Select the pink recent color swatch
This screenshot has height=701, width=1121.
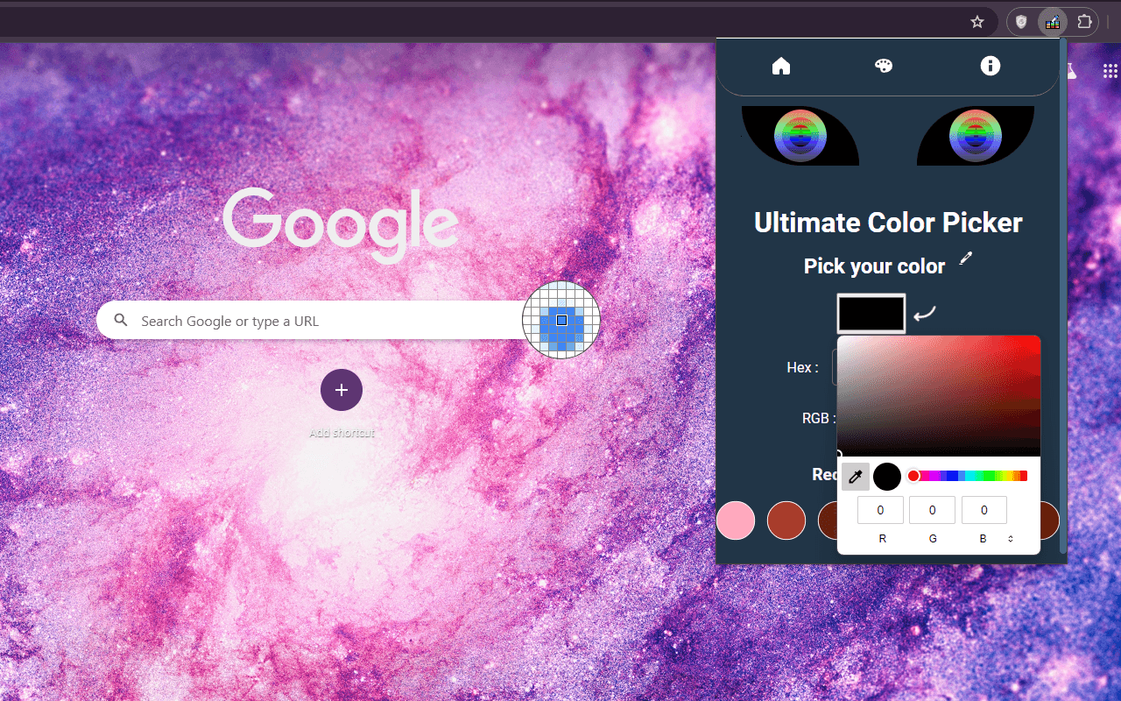(736, 520)
